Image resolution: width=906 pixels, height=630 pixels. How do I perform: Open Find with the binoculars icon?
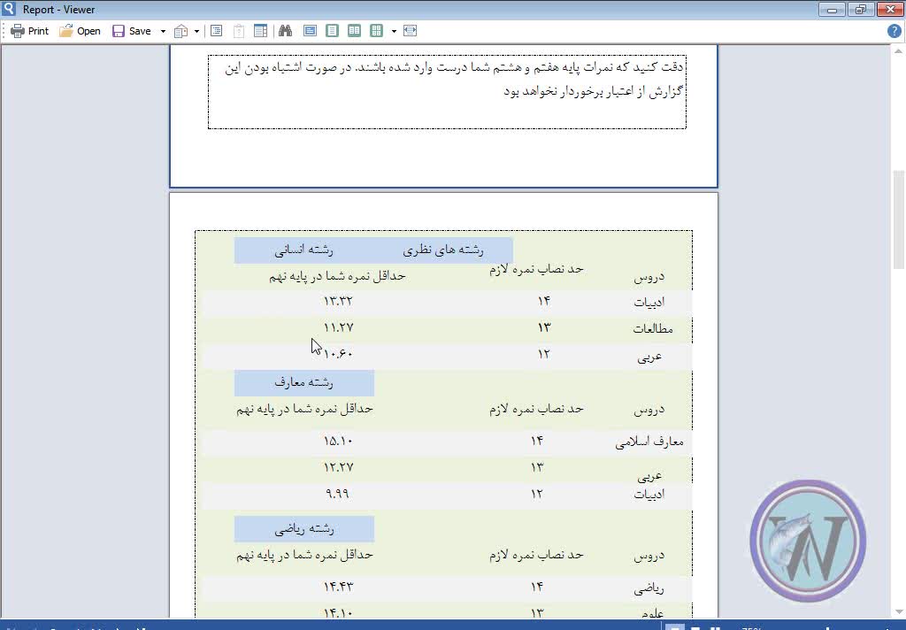(286, 31)
